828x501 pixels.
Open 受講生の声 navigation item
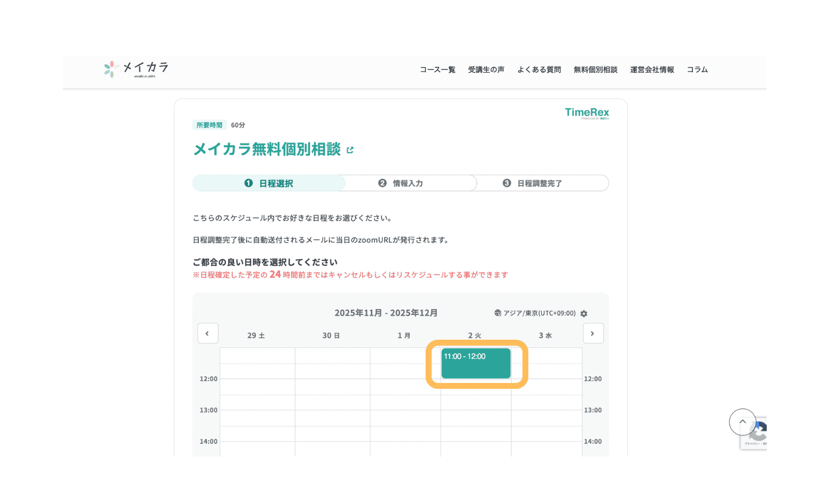pyautogui.click(x=486, y=69)
